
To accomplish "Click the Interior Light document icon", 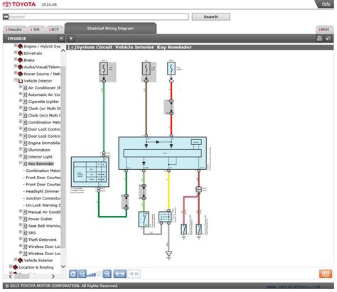I will [25, 157].
